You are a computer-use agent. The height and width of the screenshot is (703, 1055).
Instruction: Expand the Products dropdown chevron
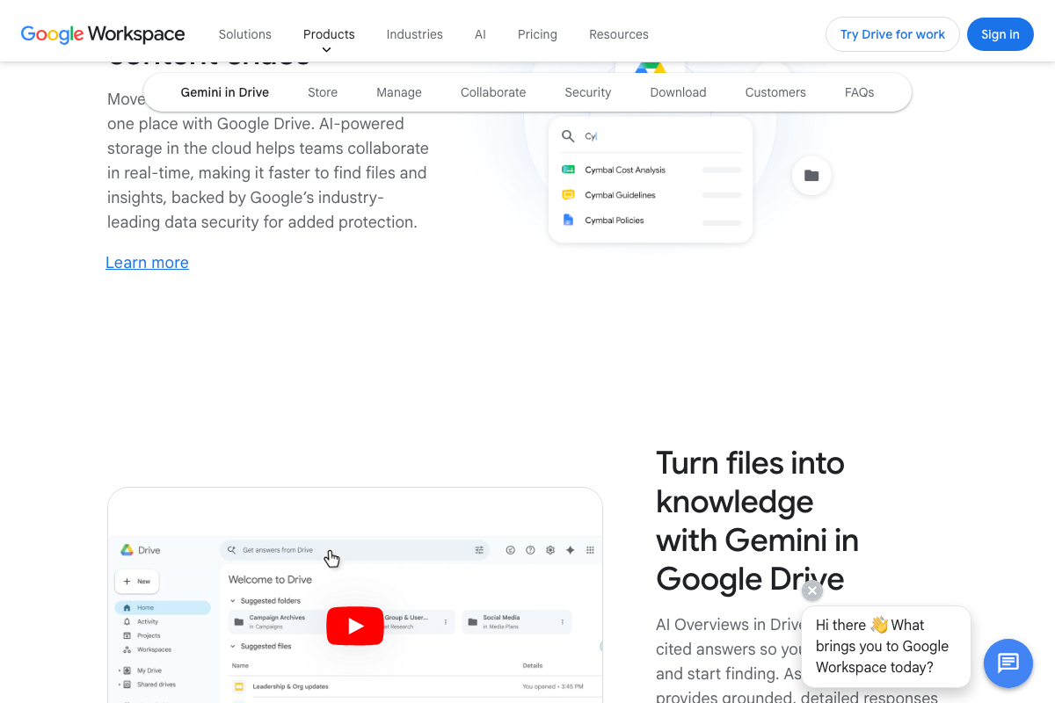pos(327,50)
